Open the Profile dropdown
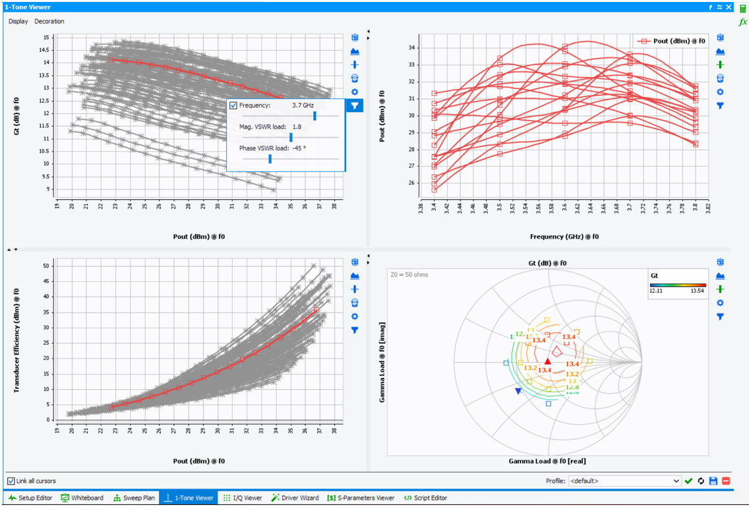Viewport: 749px width, 507px height. (x=625, y=481)
